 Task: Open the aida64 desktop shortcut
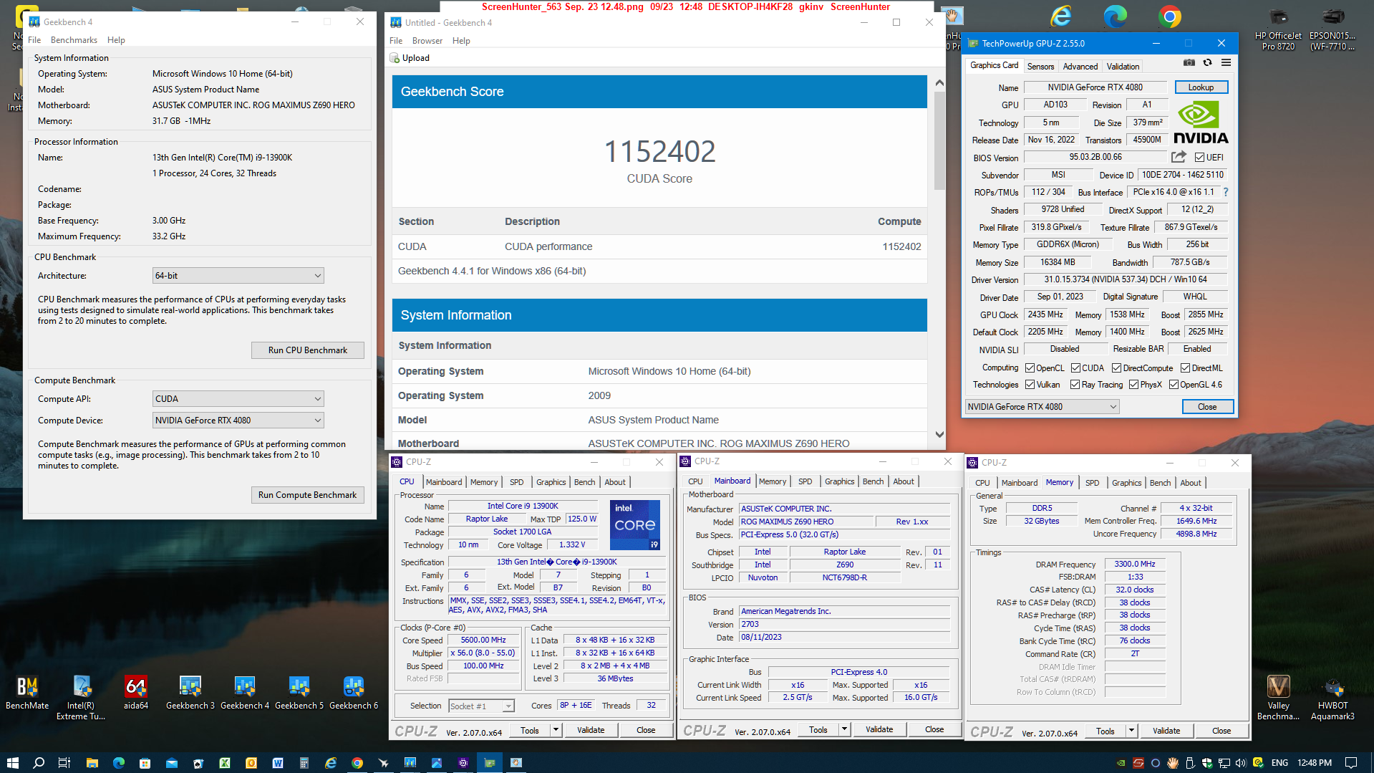(136, 693)
